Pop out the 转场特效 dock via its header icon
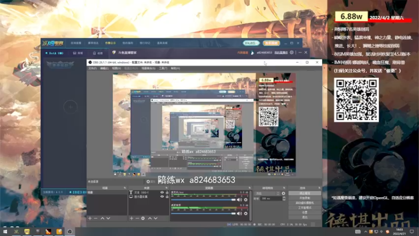This screenshot has width=419, height=236. 284,188
